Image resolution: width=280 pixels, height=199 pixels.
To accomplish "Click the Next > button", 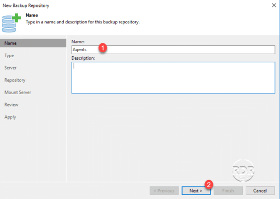I will click(x=196, y=191).
